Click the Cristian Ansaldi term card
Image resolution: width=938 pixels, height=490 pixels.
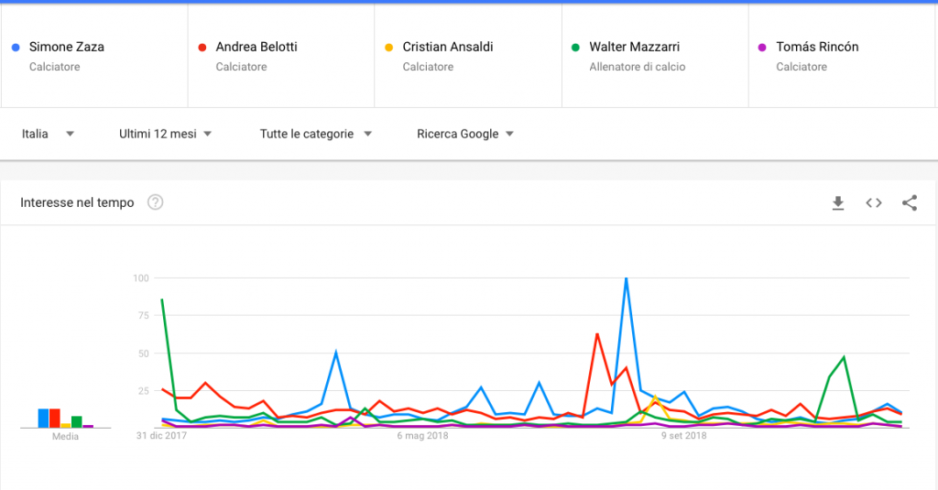[x=446, y=47]
